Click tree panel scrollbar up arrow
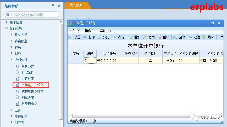227x127 pixels. click(61, 21)
